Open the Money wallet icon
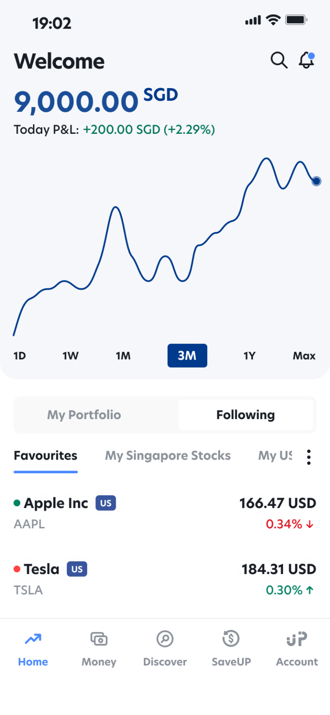 [x=99, y=639]
